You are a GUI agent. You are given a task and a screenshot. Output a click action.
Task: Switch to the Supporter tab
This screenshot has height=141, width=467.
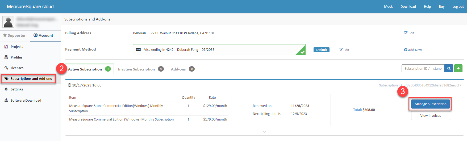pyautogui.click(x=14, y=35)
